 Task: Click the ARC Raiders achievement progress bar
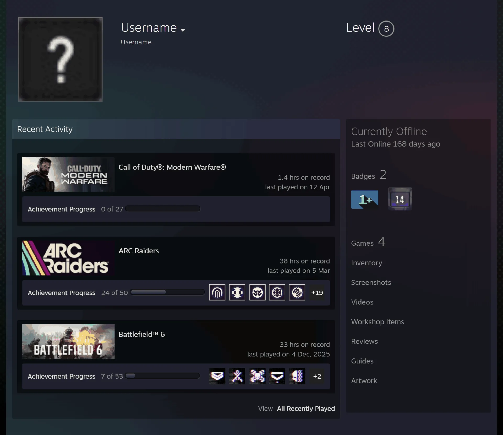pyautogui.click(x=167, y=292)
